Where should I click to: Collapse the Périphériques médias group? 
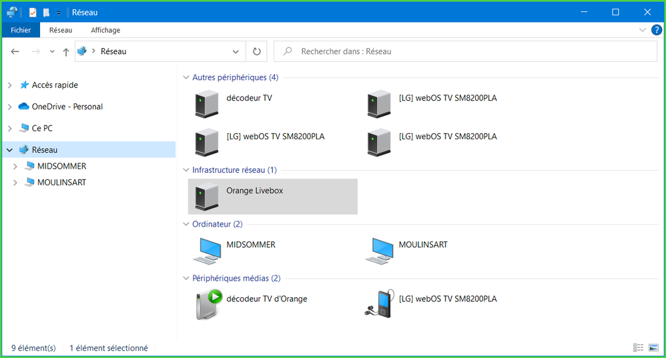pos(186,279)
